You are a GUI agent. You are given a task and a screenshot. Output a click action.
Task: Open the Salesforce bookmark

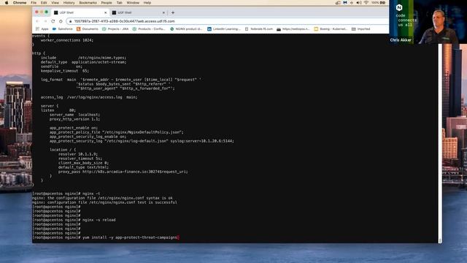(63, 29)
